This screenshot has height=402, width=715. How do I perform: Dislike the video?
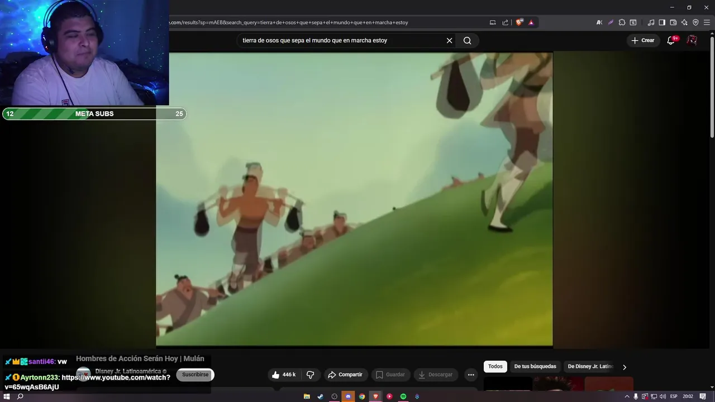pos(311,375)
